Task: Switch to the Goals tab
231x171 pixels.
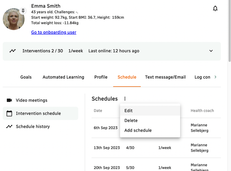Action: click(x=26, y=77)
